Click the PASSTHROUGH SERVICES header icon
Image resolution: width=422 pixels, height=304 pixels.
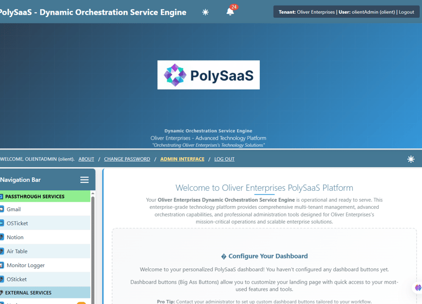point(1,196)
